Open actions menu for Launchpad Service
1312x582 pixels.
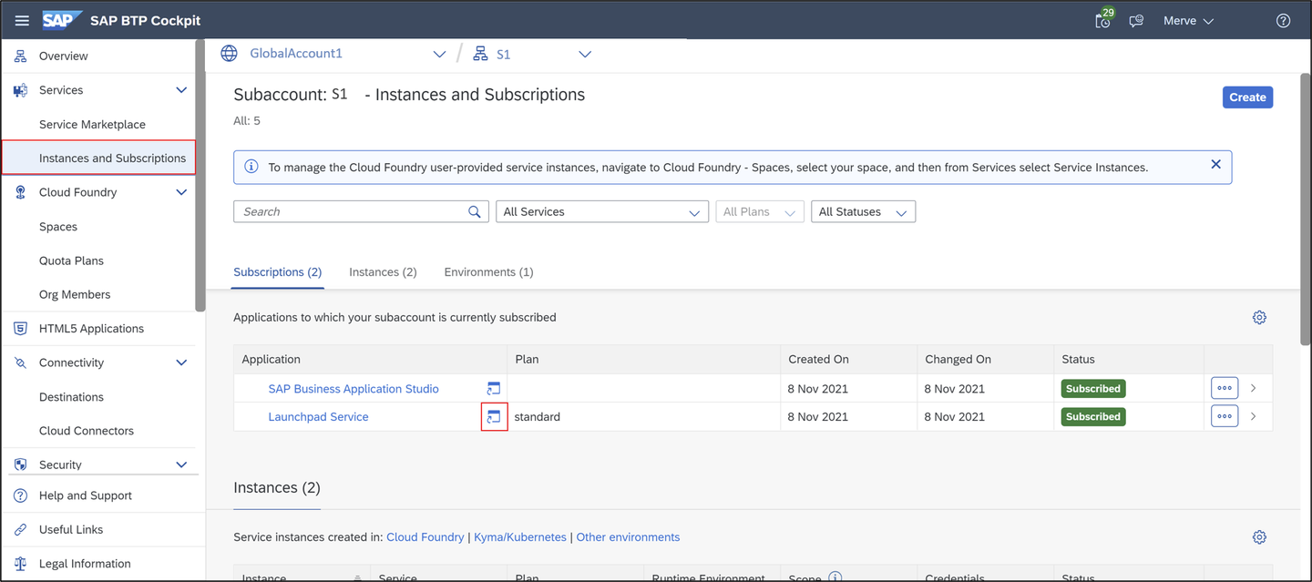point(1225,416)
